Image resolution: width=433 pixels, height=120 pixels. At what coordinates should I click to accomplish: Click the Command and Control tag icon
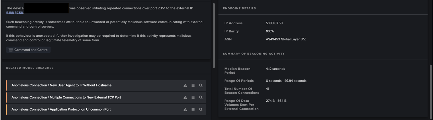tap(11, 50)
